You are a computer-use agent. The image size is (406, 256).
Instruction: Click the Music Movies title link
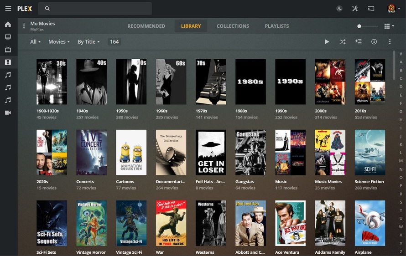tap(328, 182)
